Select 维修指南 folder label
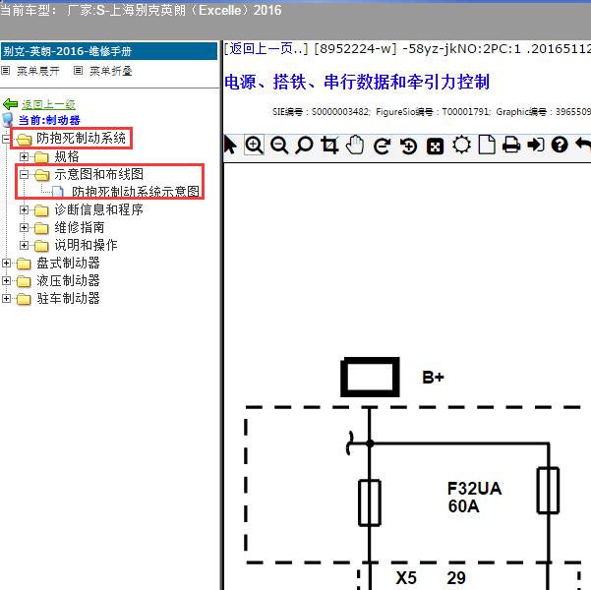 pos(79,227)
